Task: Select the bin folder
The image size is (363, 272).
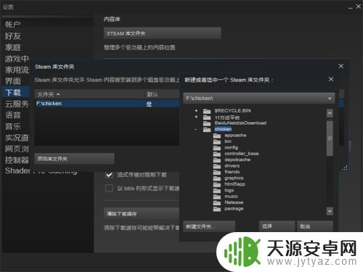Action: (x=228, y=141)
